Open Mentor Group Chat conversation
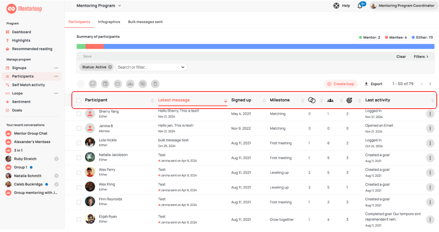This screenshot has width=439, height=232. [31, 133]
